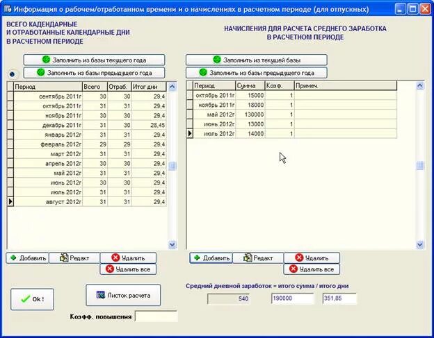Click right table scrollbar thumb

(420, 165)
